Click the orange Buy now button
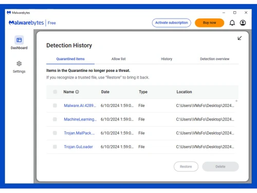 (x=209, y=23)
